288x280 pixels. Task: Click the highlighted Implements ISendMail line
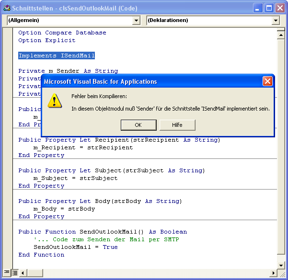pyautogui.click(x=57, y=56)
